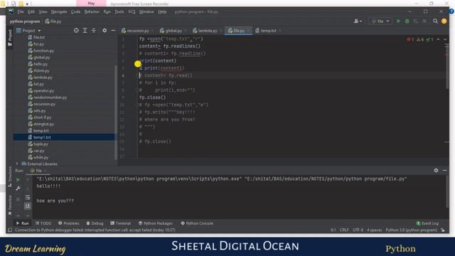This screenshot has width=455, height=256.
Task: Click the green typo count indicator
Action: click(x=429, y=40)
